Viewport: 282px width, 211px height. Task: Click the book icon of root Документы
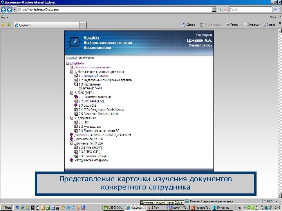[x=67, y=63]
